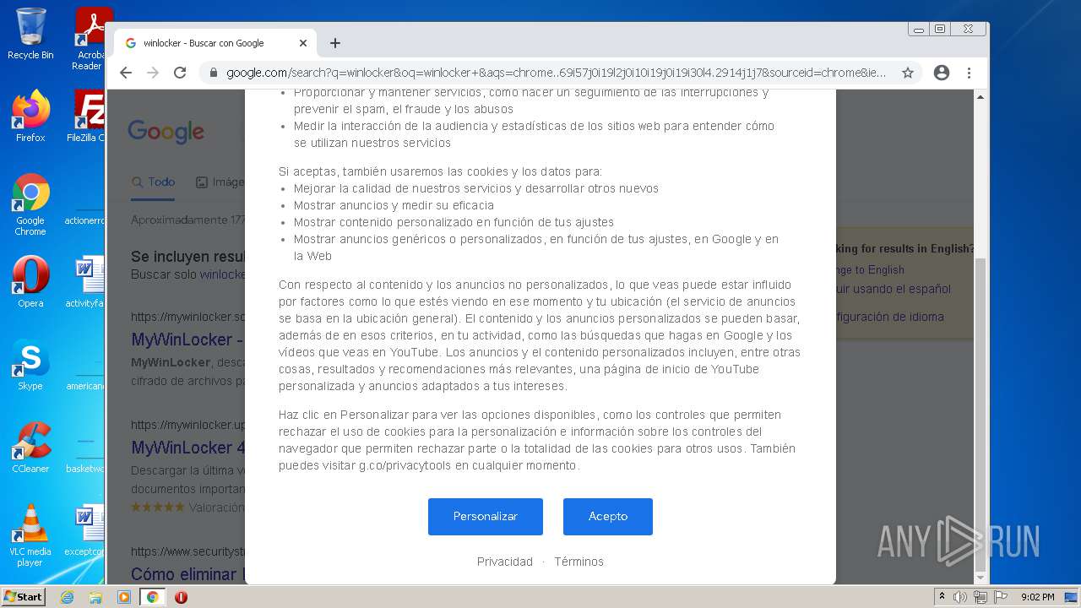This screenshot has height=608, width=1081.
Task: Switch to Chrome via its taskbar button
Action: pyautogui.click(x=152, y=597)
